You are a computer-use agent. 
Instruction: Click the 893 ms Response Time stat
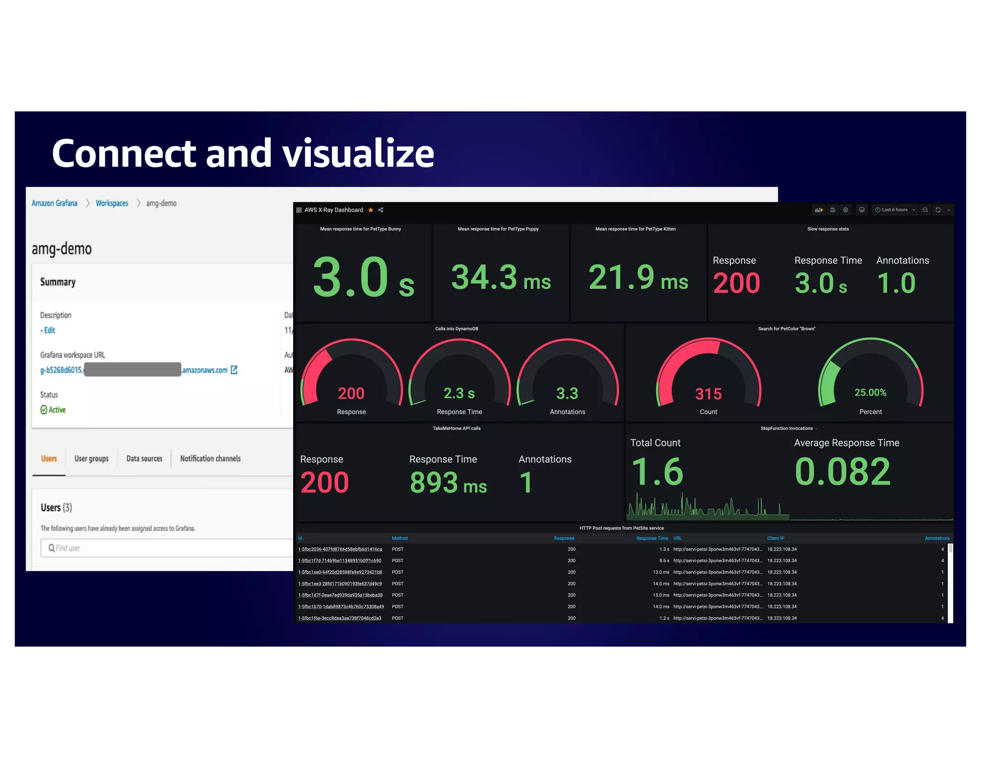[448, 482]
